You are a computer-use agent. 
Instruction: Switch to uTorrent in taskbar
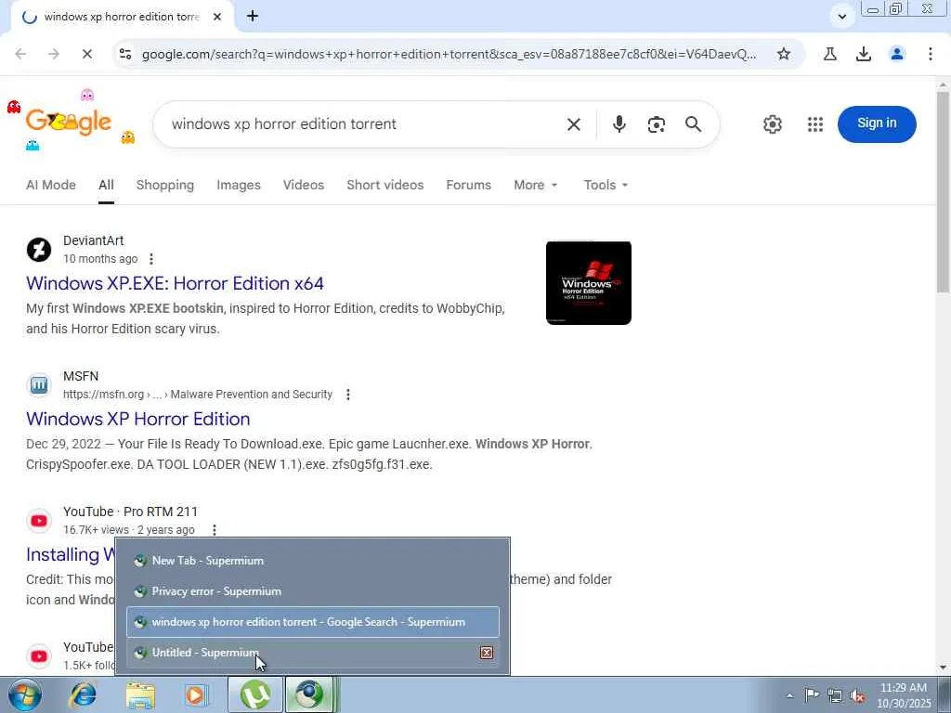click(254, 694)
